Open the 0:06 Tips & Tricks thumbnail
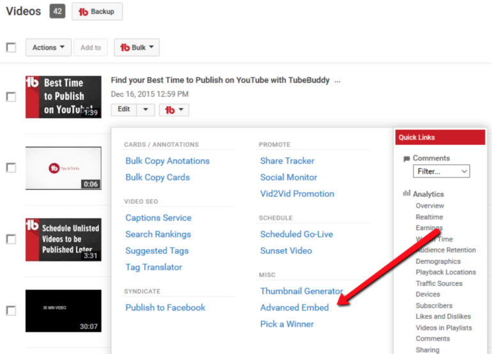This screenshot has width=492, height=354. tap(63, 168)
